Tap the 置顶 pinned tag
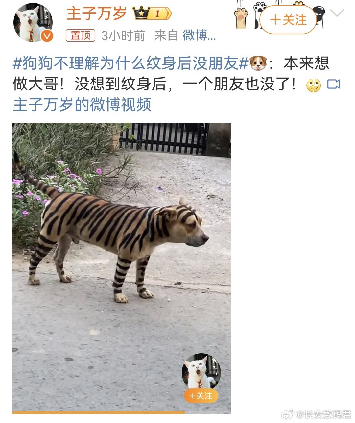The image size is (355, 423). 81,36
